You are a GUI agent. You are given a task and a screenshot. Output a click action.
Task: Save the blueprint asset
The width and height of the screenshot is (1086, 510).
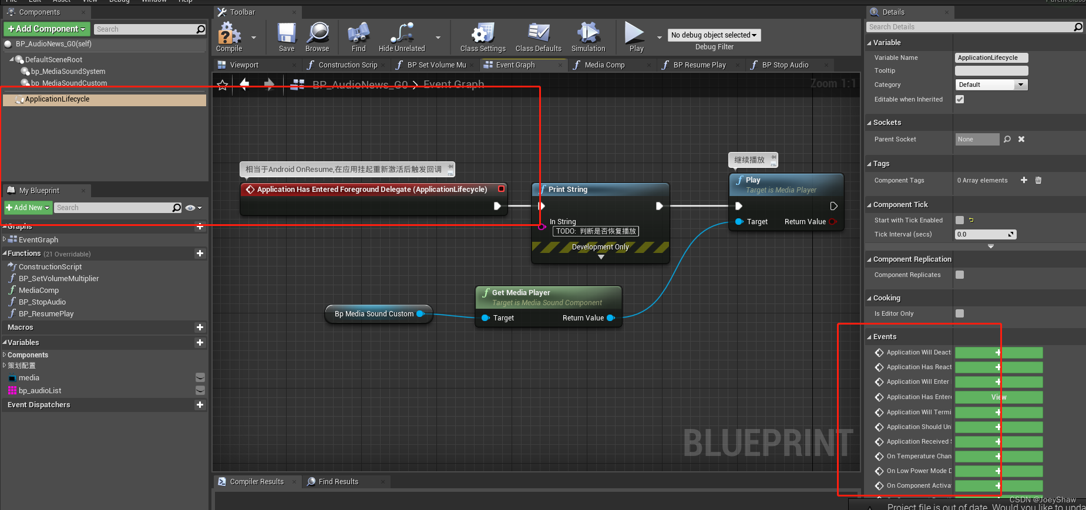tap(287, 38)
